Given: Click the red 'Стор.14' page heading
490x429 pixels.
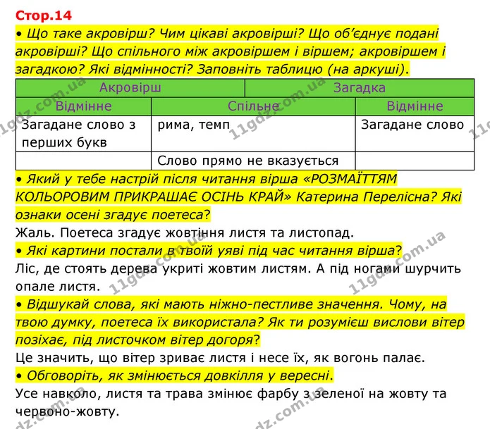Looking at the screenshot, I should (44, 15).
